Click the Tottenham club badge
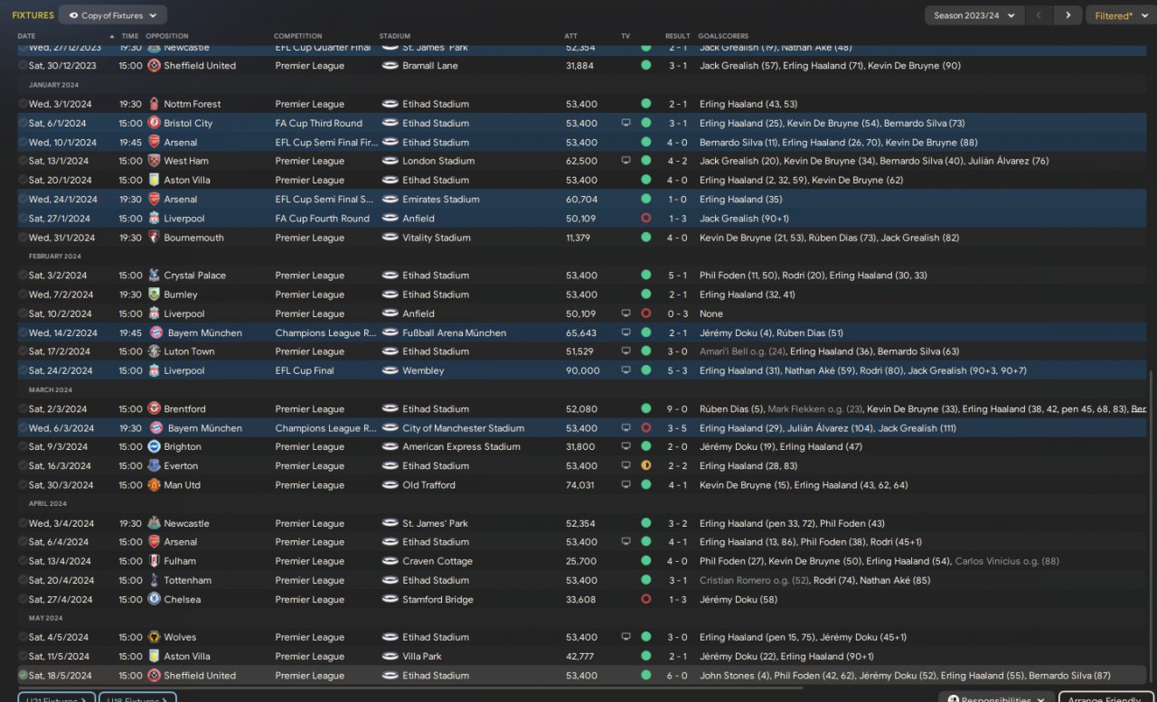Image resolution: width=1157 pixels, height=702 pixels. 154,580
